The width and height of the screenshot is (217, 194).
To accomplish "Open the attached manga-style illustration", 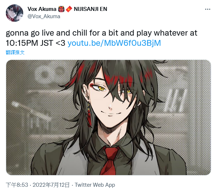I will click(108, 117).
